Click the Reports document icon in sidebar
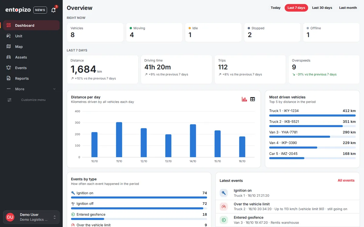Screen dimensions: 364x227 pyautogui.click(x=9, y=78)
